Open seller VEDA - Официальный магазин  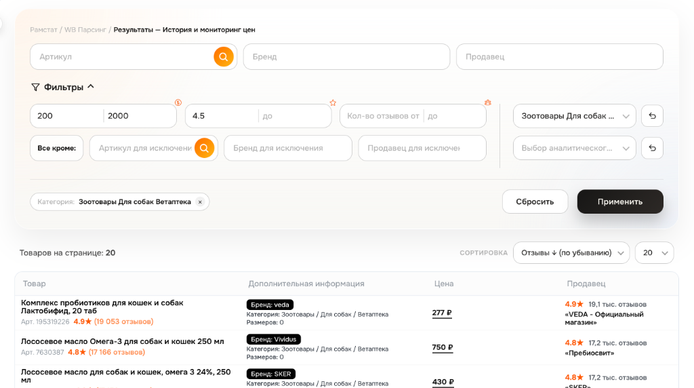[x=604, y=318]
